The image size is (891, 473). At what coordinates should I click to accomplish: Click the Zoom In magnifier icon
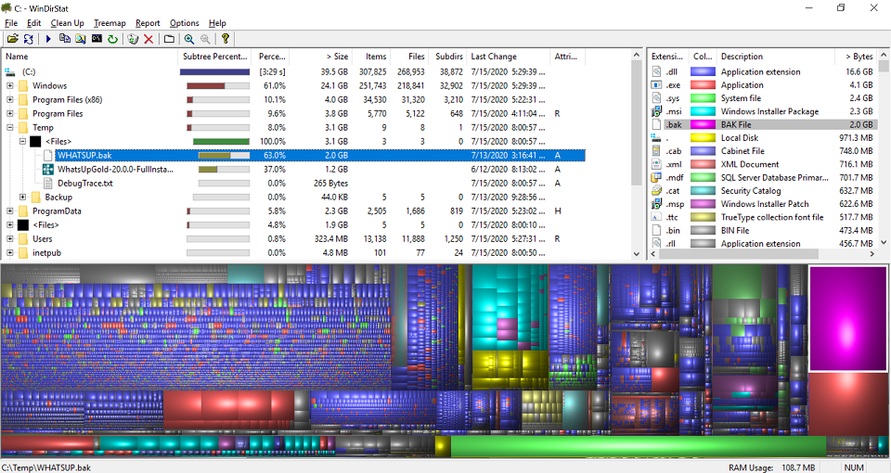(189, 39)
